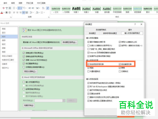Click the justify alignment icon
Image resolution: width=158 pixels, height=119 pixels.
(x=24, y=13)
